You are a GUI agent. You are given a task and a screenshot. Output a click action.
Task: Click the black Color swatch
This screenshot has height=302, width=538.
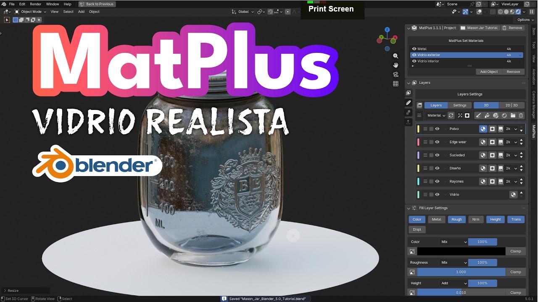[x=461, y=251]
